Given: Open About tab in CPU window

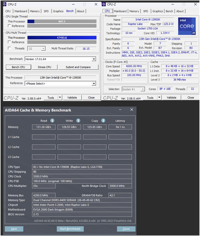Looking at the screenshot, I should point(180,11).
